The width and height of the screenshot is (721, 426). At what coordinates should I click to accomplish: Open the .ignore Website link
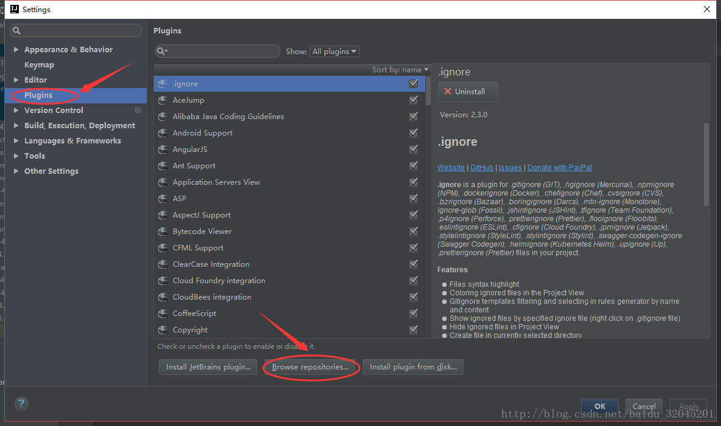click(451, 168)
